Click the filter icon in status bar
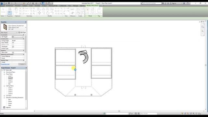Screen dimensions: 208x117 click(199, 113)
